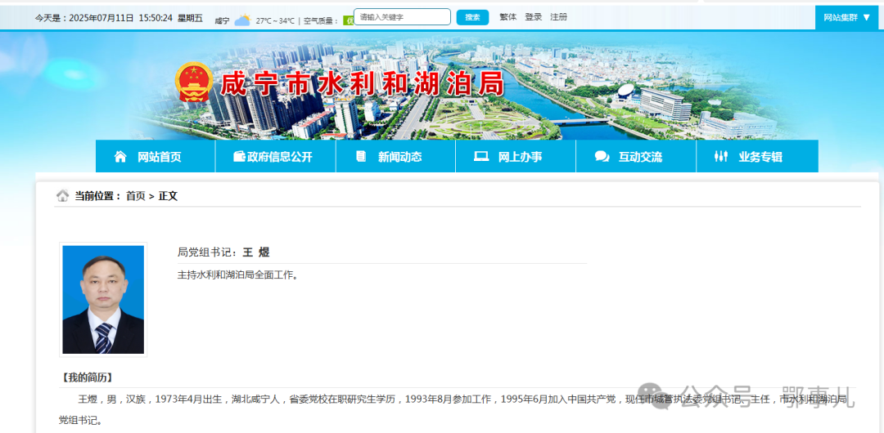
Task: Click the document icon beside 新闻动态
Action: [x=361, y=157]
